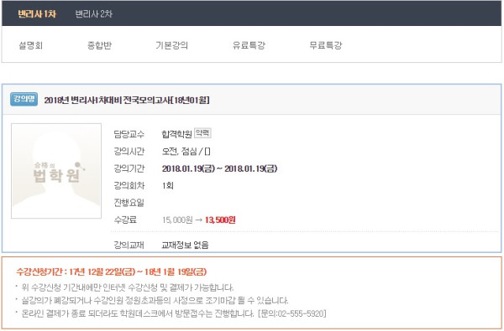Click the lecture title 2018년 변리사1차대비 전국모의고사
This screenshot has width=504, height=331.
point(127,100)
